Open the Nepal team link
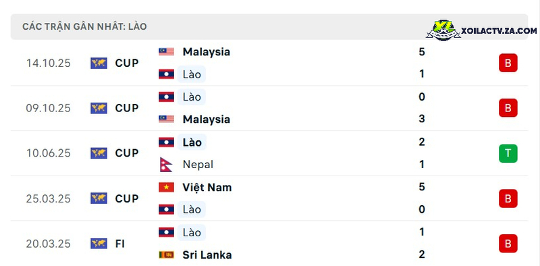The height and width of the screenshot is (266, 540). (x=198, y=164)
